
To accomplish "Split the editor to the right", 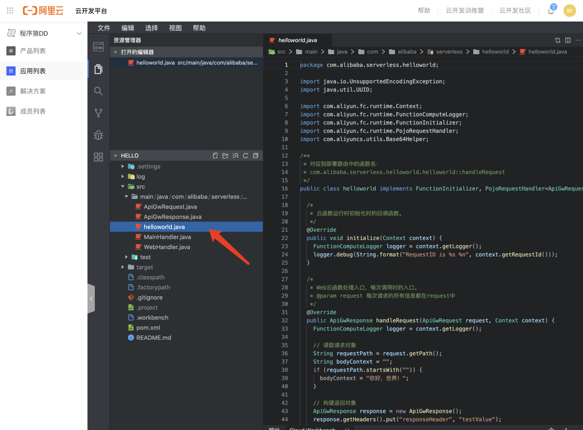I will pyautogui.click(x=568, y=40).
